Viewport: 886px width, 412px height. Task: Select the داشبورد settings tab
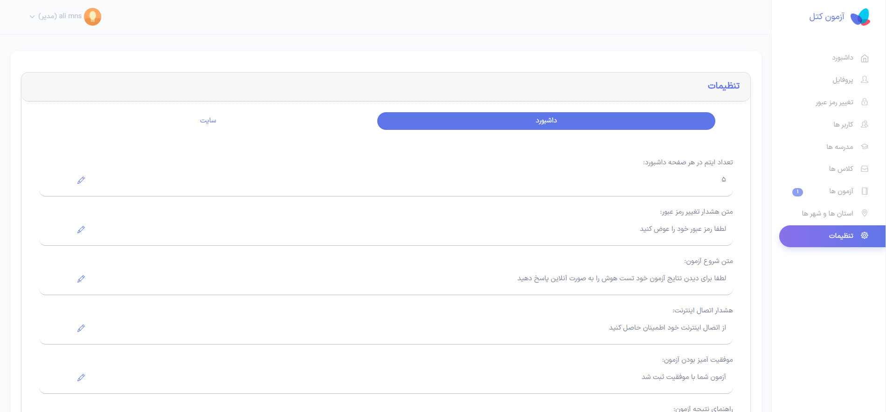(546, 121)
